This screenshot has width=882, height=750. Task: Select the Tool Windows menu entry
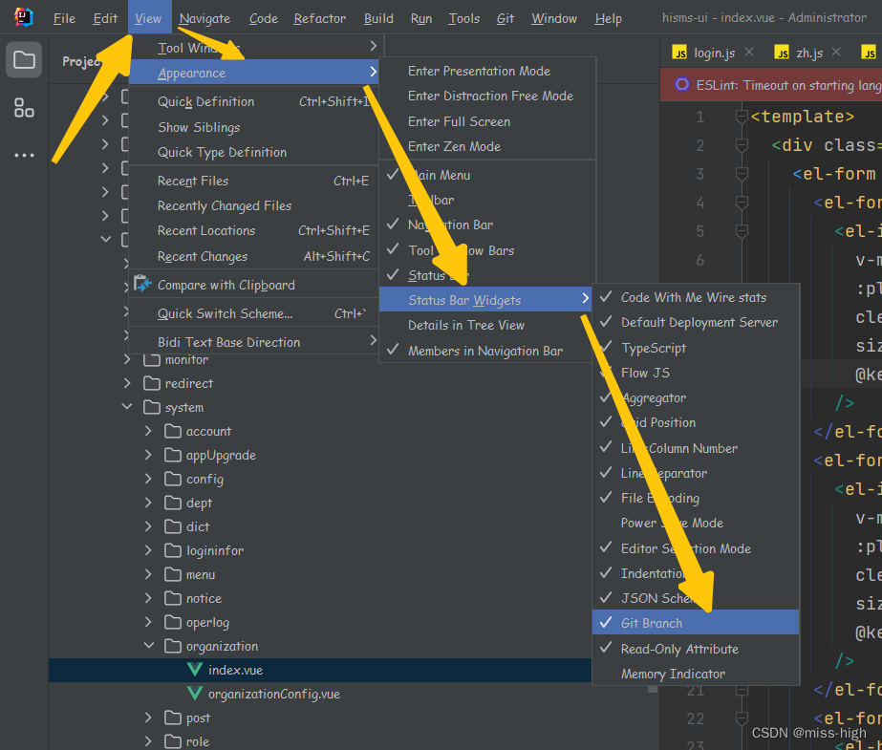click(x=253, y=47)
